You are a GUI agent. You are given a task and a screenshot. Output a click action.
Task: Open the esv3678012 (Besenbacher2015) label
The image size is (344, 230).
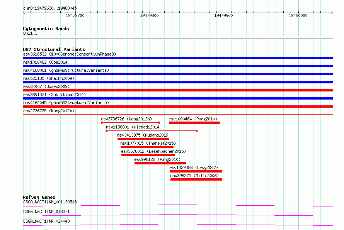[153, 151]
